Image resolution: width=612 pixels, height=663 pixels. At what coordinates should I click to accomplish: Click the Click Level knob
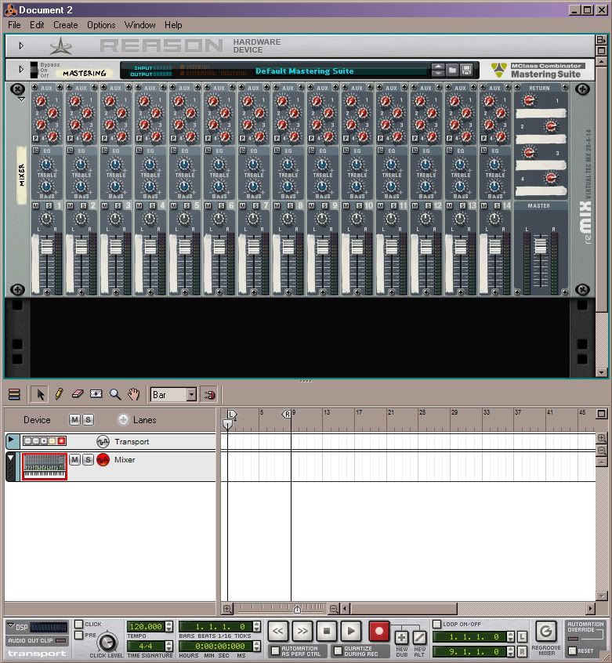click(107, 643)
